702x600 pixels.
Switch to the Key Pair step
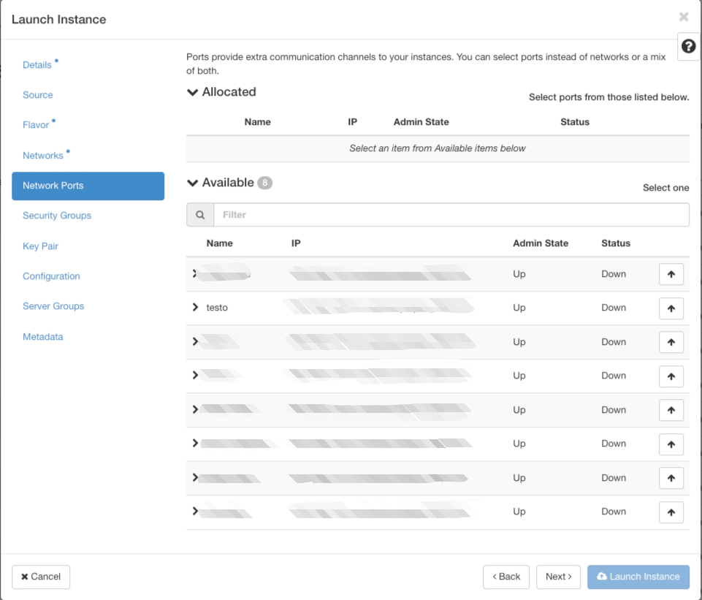coord(40,246)
